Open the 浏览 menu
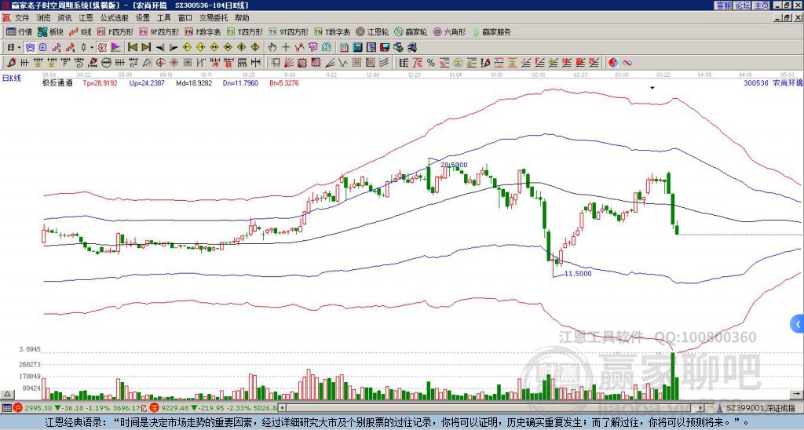 [x=43, y=18]
